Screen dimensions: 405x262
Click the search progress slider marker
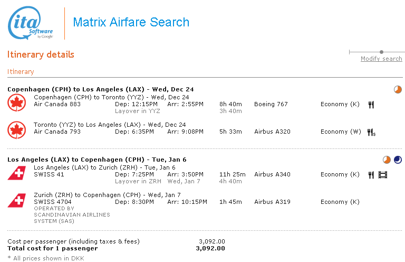click(x=381, y=52)
